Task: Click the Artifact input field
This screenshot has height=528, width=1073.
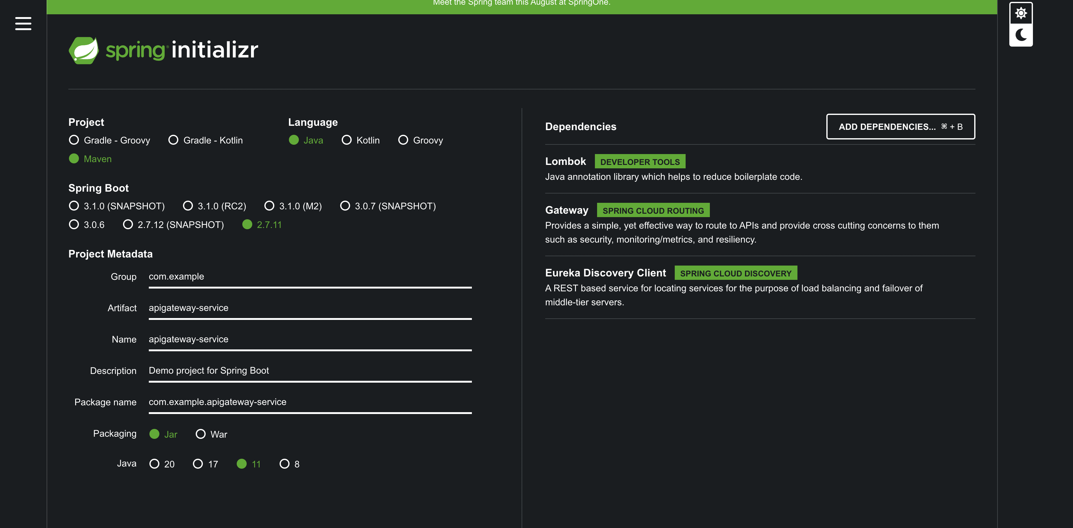Action: click(310, 308)
